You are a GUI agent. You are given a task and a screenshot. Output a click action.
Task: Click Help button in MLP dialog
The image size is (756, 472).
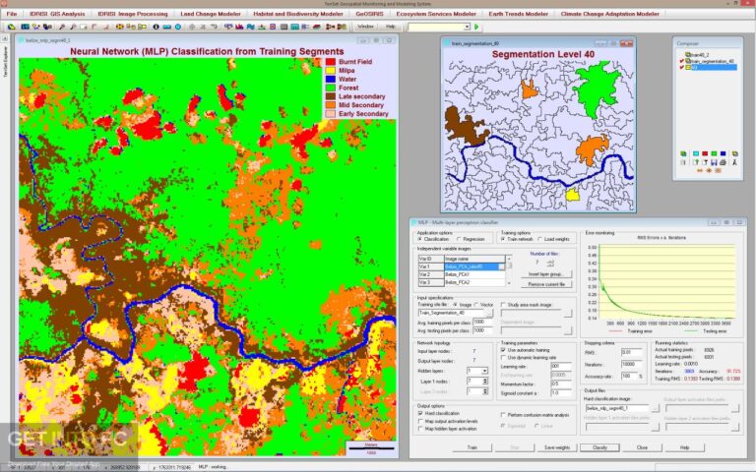(x=684, y=447)
